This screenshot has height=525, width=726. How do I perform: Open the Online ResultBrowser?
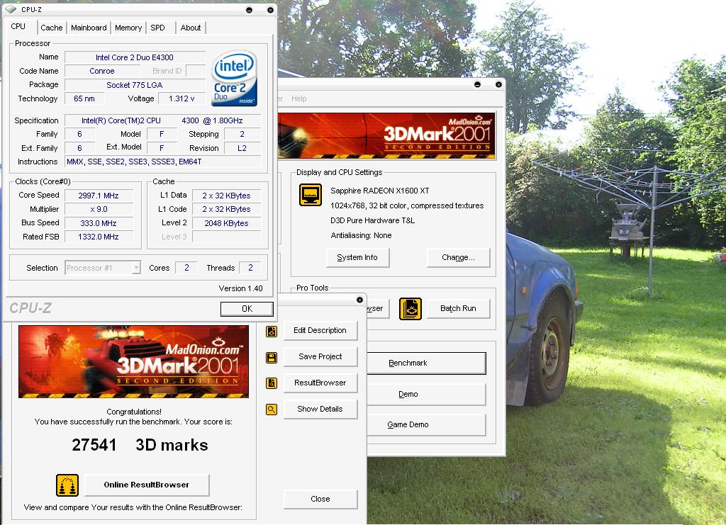click(147, 485)
